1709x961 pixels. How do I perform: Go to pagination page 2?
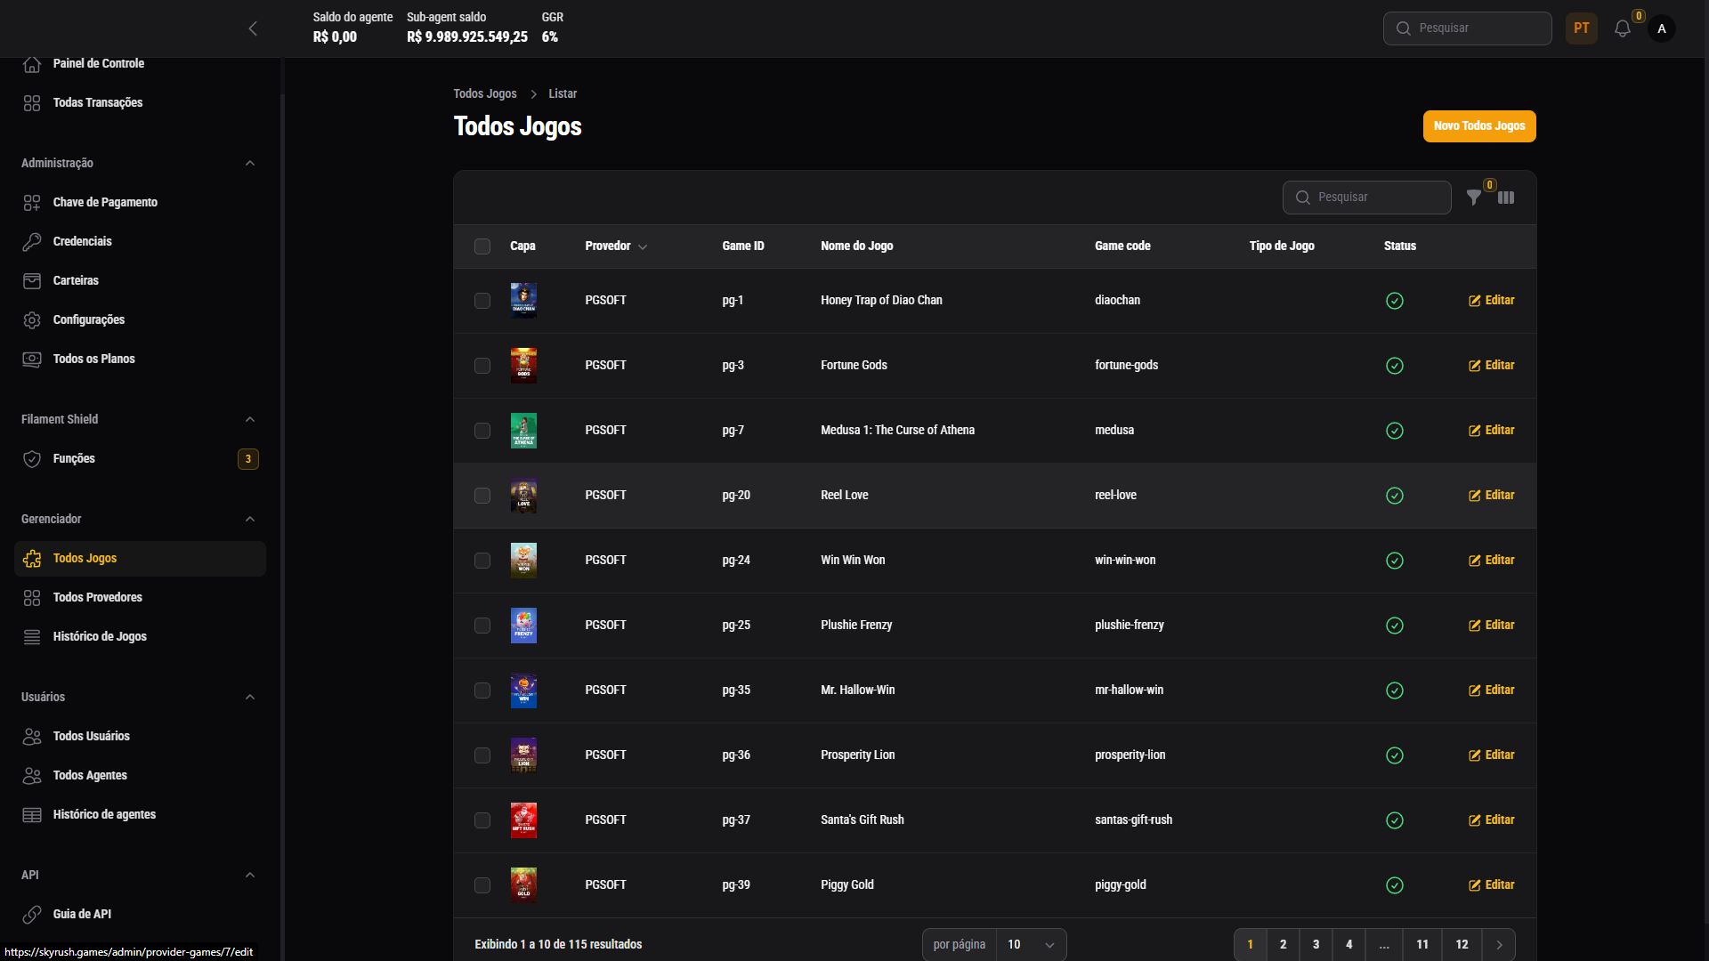point(1283,945)
